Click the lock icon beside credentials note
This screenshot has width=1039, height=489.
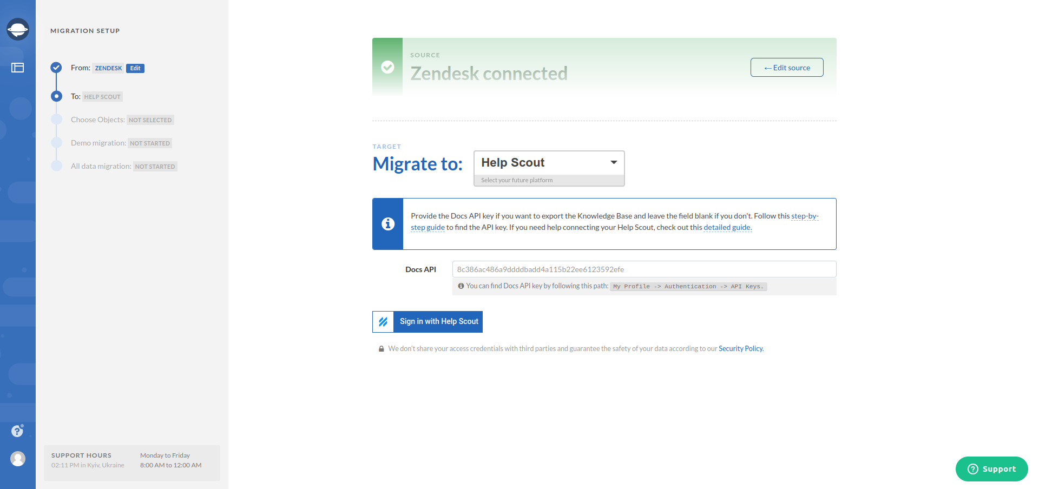pyautogui.click(x=381, y=349)
